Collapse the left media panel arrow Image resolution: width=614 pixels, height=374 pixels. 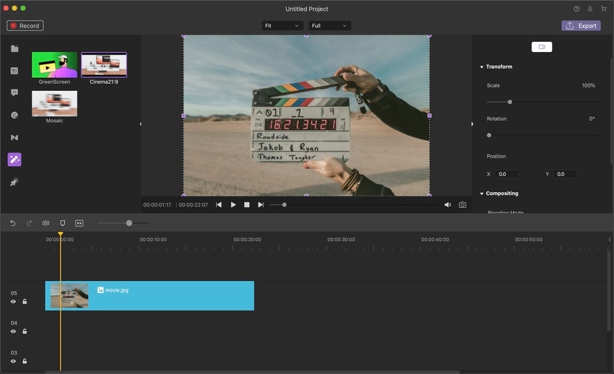[141, 124]
